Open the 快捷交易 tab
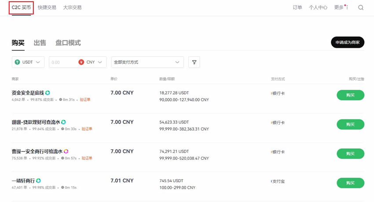 (x=47, y=7)
